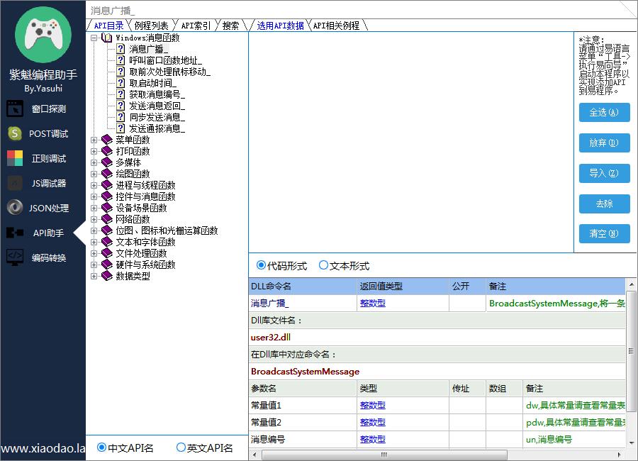
Task: Click the purple book icon for 绘图函数
Action: 106,174
